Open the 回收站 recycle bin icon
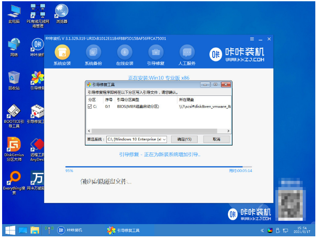This screenshot has width=317, height=238. click(14, 80)
